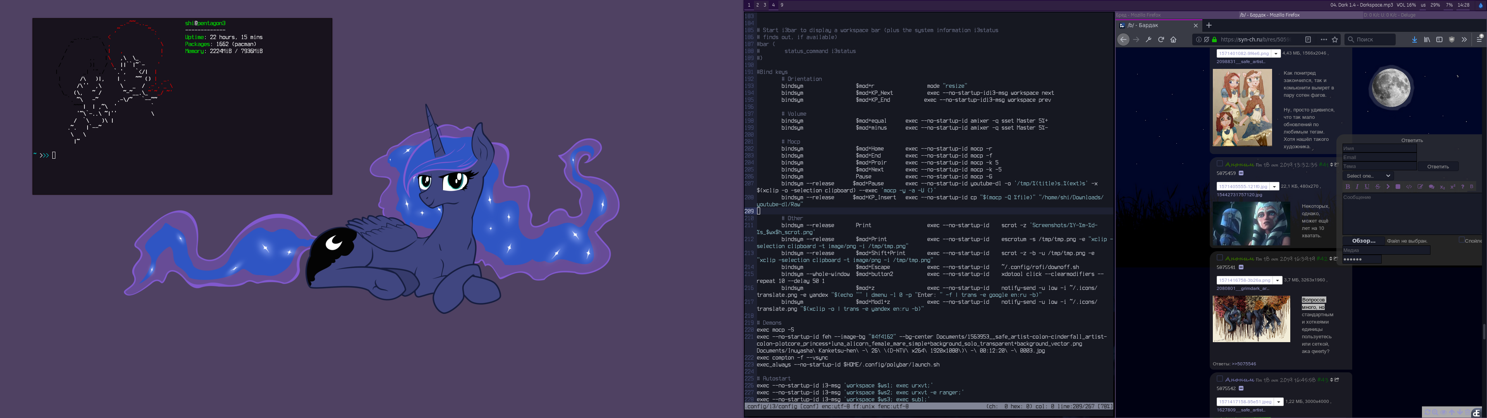Screen dimensions: 1487x418
Task: Show more toolbar items chevron
Action: 1464,39
